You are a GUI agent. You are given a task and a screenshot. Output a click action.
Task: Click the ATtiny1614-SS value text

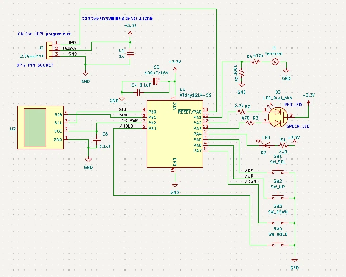pos(195,95)
